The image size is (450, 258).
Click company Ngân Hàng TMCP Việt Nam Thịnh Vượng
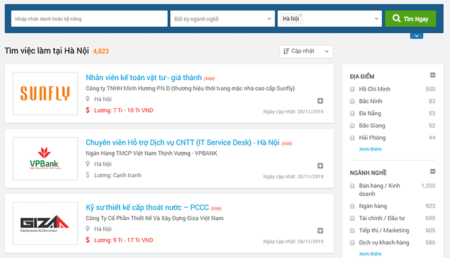pyautogui.click(x=151, y=153)
